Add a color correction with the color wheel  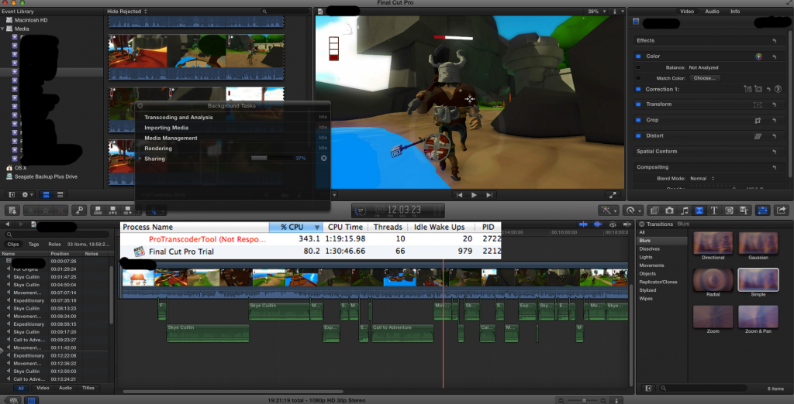point(758,56)
